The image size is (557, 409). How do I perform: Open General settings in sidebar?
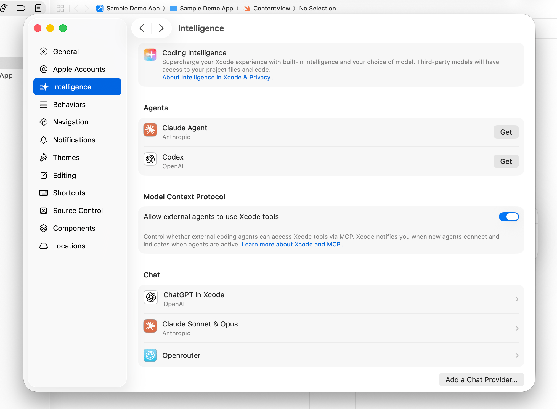tap(77, 52)
